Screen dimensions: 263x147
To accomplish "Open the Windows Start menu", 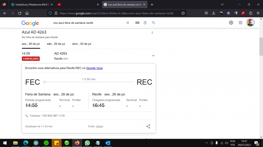I will click(5, 143).
